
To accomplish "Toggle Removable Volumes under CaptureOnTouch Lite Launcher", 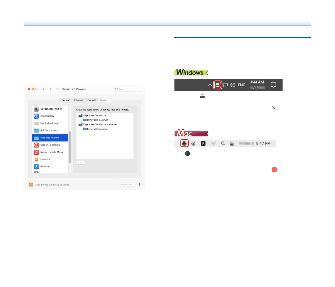I will point(84,129).
